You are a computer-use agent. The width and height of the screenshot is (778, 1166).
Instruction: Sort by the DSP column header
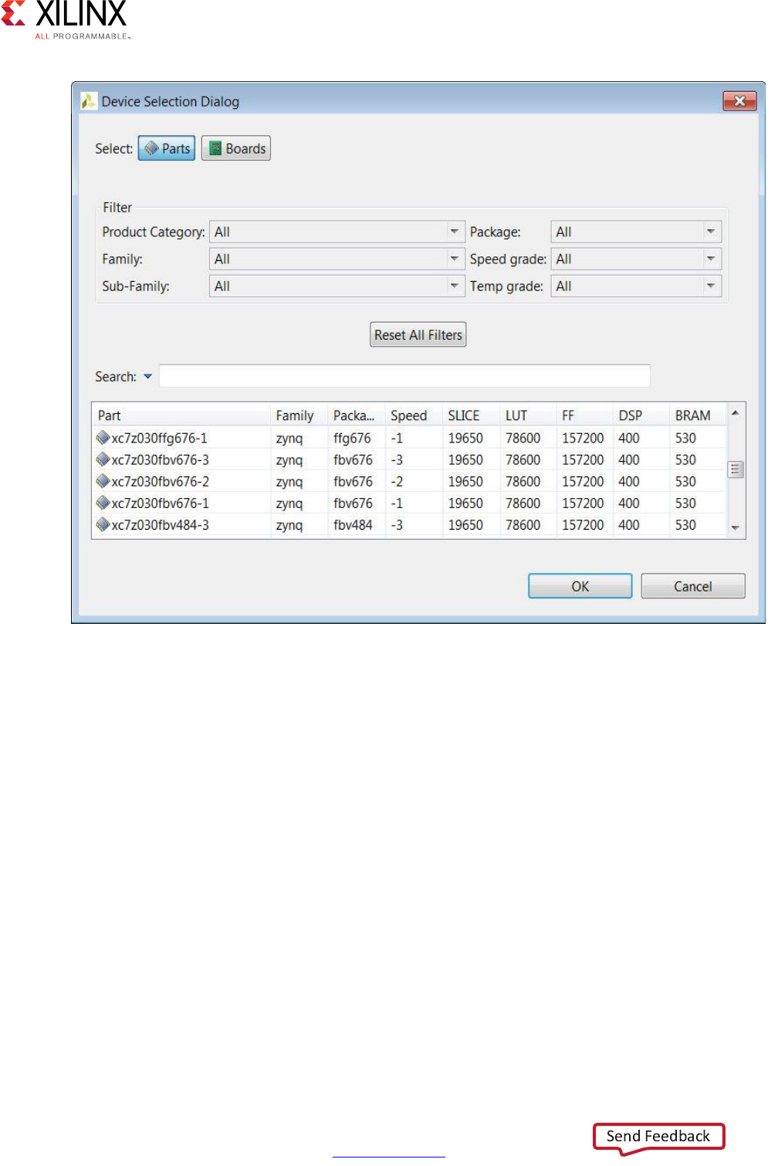click(x=641, y=415)
